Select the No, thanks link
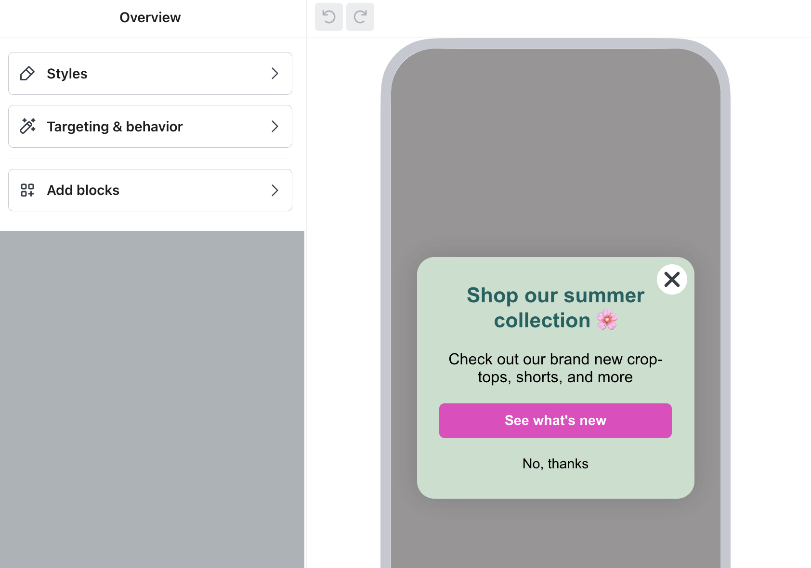 point(555,464)
